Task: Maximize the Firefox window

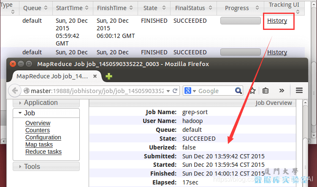Action: 29,64
